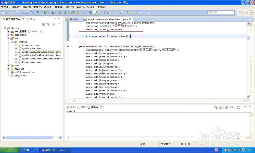Click the Open Task folder toolbar icon
The height and width of the screenshot is (153, 255).
78,12
